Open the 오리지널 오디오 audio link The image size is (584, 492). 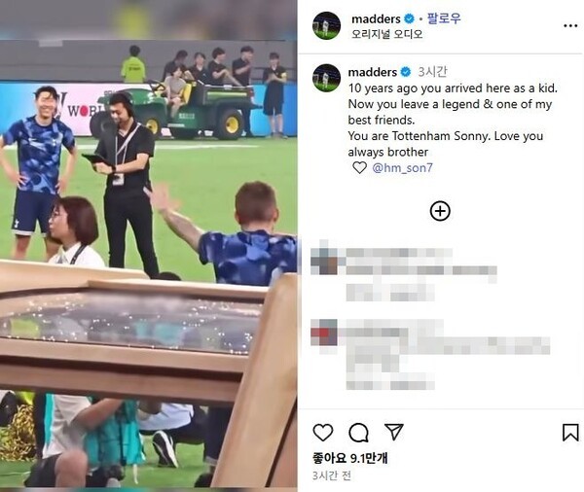coord(387,34)
